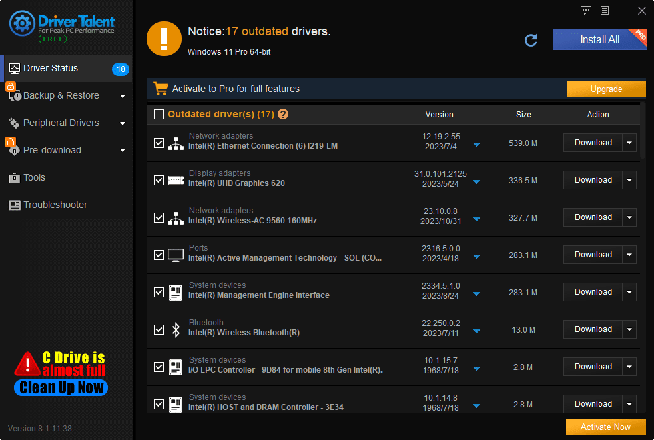Uncheck the Intel Wireless Bluetooth(R) driver

coord(159,329)
